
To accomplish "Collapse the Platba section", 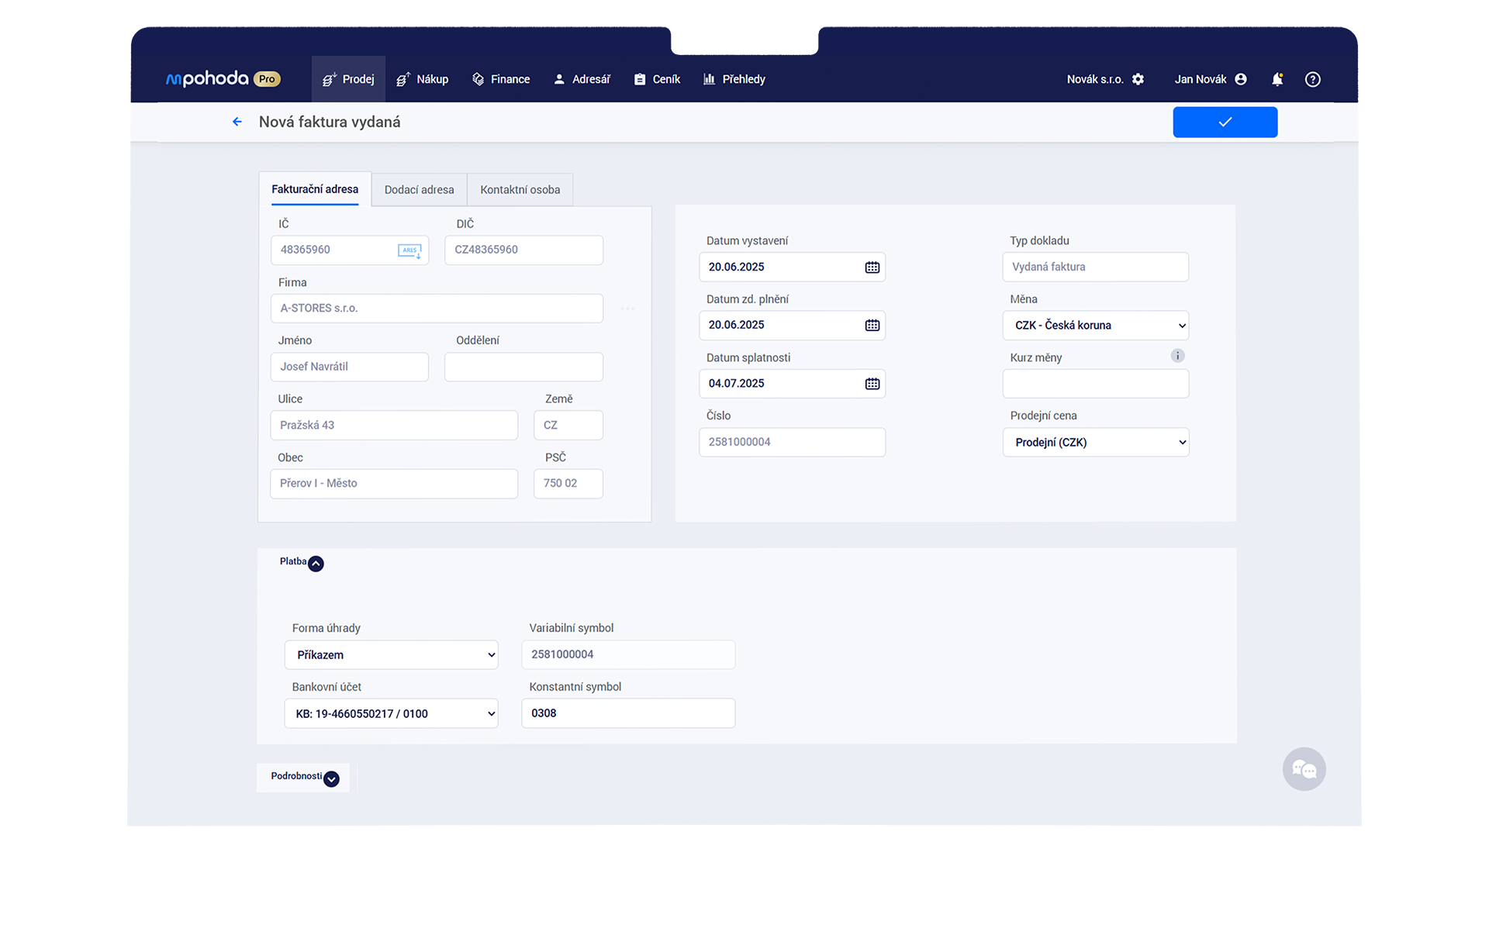I will (x=316, y=564).
